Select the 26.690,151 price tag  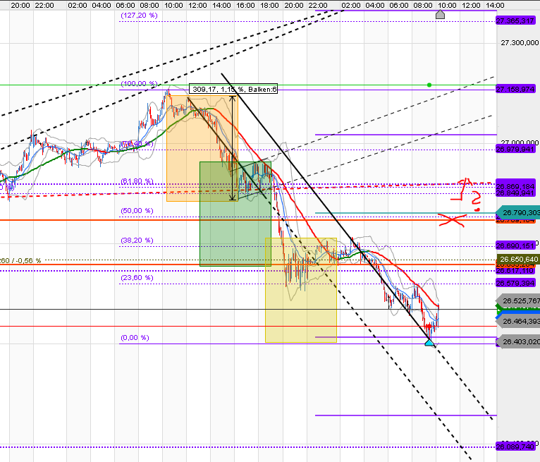coord(515,245)
